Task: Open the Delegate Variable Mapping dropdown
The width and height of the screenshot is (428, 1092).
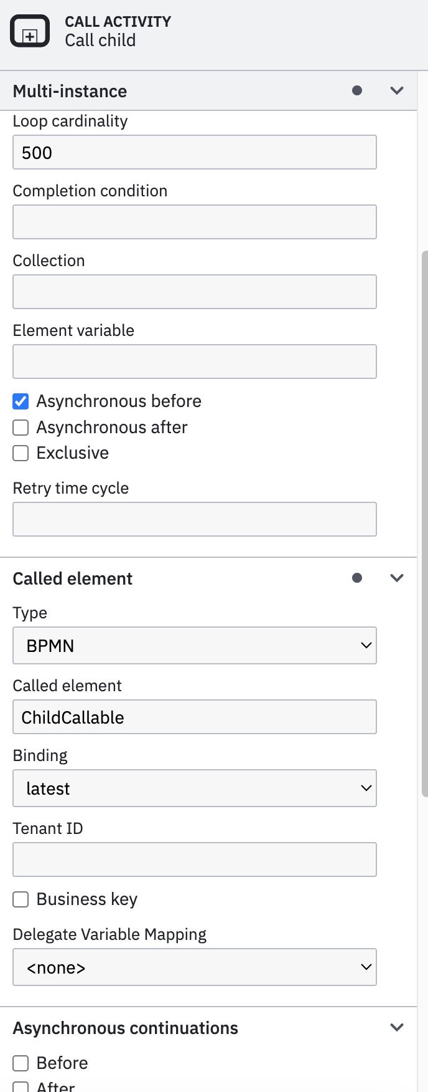Action: (195, 967)
